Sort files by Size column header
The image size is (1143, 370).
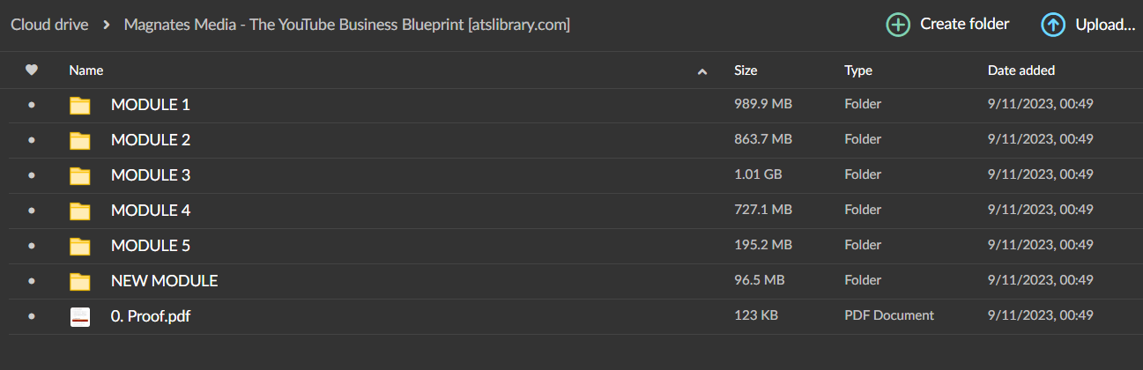(x=746, y=70)
